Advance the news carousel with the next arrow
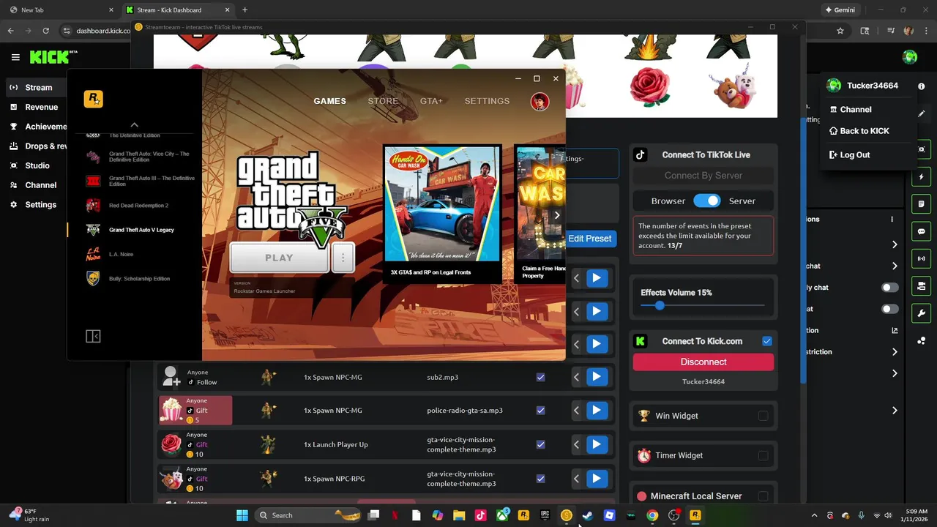937x527 pixels. [x=556, y=215]
